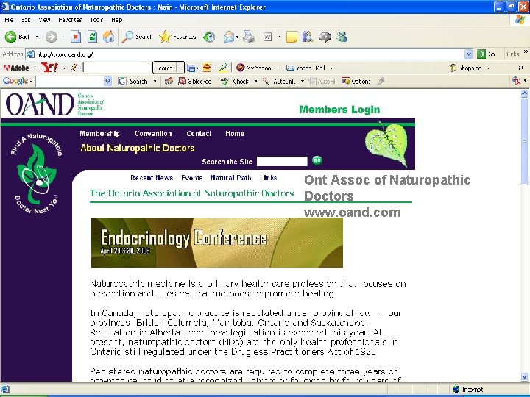The width and height of the screenshot is (530, 397).
Task: Click the vertical scrollbar down arrow
Action: point(525,376)
